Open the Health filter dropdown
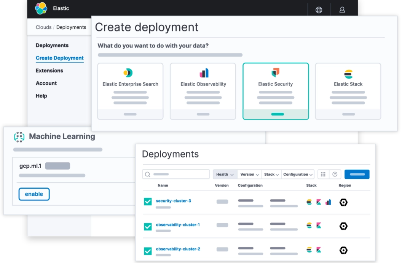The height and width of the screenshot is (263, 402). (x=225, y=174)
